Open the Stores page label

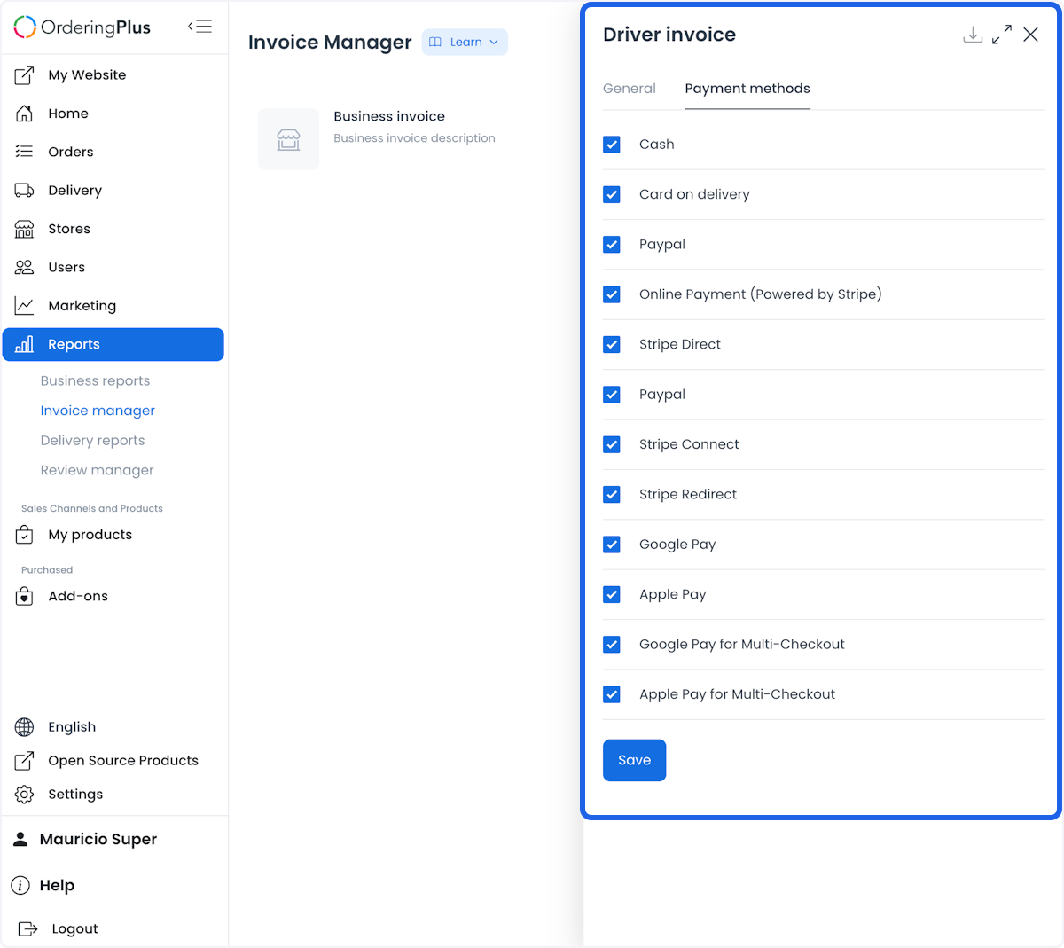click(x=69, y=229)
